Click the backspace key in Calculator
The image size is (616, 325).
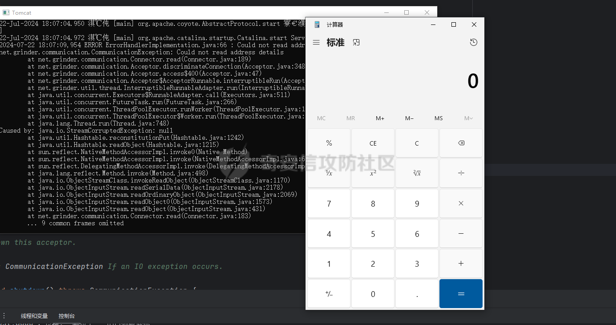[461, 143]
